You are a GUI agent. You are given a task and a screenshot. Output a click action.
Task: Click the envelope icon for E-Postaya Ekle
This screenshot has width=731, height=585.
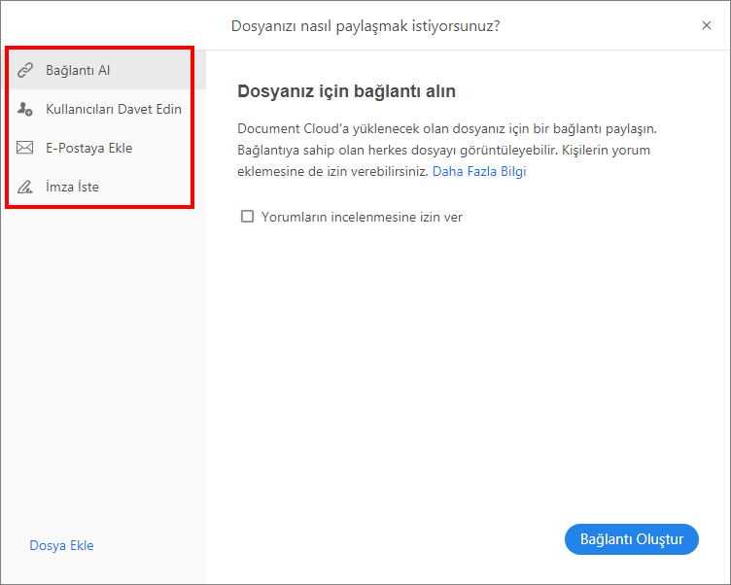(26, 149)
